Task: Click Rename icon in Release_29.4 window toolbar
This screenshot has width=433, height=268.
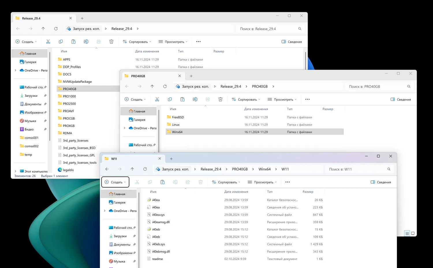Action: pos(86,41)
